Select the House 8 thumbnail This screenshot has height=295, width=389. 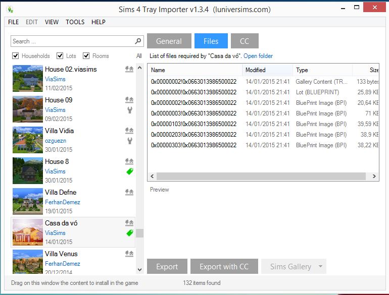pyautogui.click(x=28, y=170)
